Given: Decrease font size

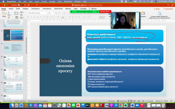Looking at the screenshot, I should point(60,13).
